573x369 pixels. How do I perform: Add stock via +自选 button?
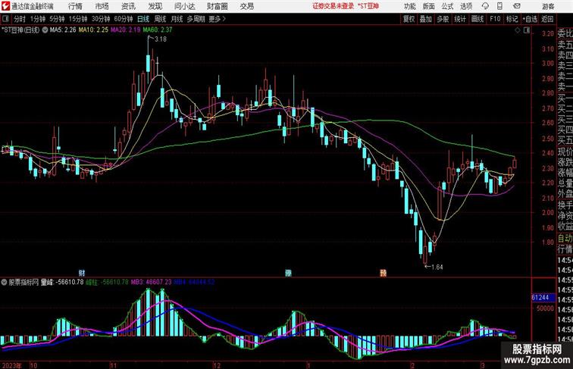(530, 19)
